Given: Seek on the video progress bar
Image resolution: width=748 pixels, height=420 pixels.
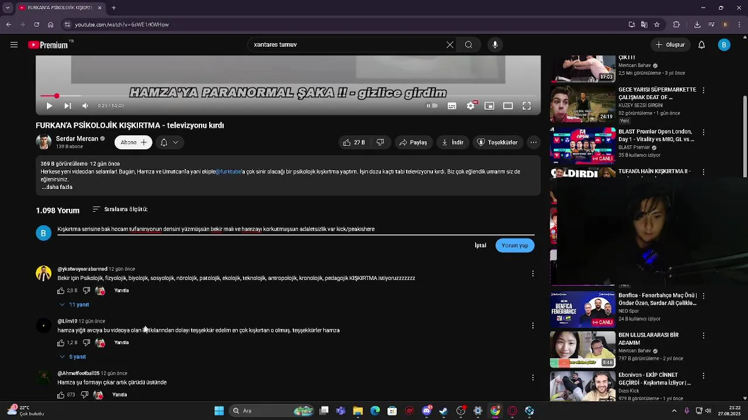Looking at the screenshot, I should click(x=288, y=96).
